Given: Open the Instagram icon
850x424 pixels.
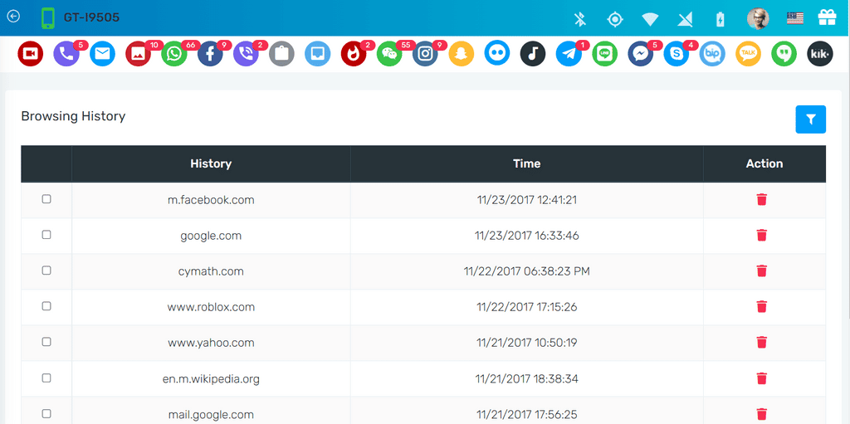Looking at the screenshot, I should (426, 54).
